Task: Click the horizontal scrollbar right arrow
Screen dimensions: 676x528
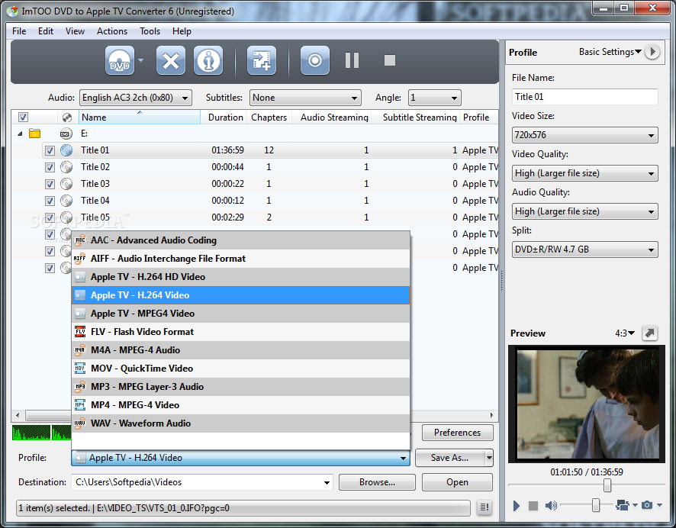Action: [492, 416]
